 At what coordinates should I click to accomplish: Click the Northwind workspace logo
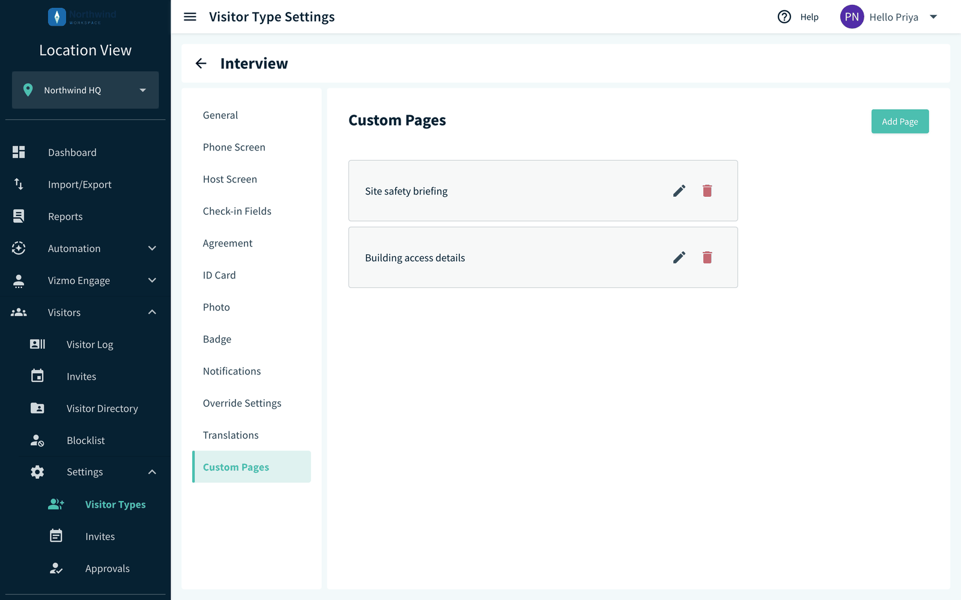click(82, 17)
